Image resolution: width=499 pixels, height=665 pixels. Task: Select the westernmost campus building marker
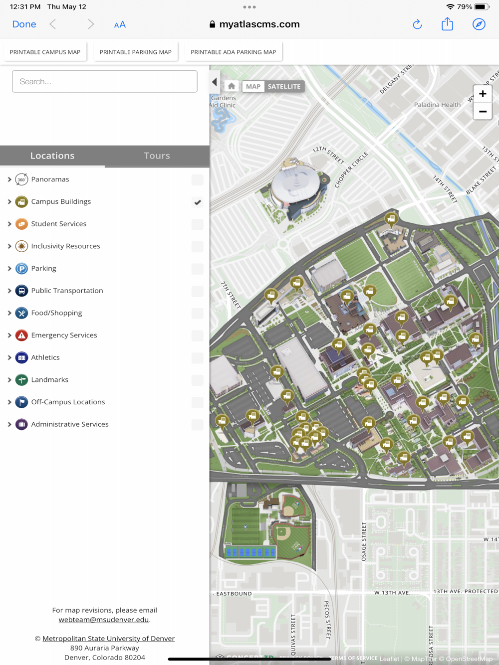(x=222, y=422)
